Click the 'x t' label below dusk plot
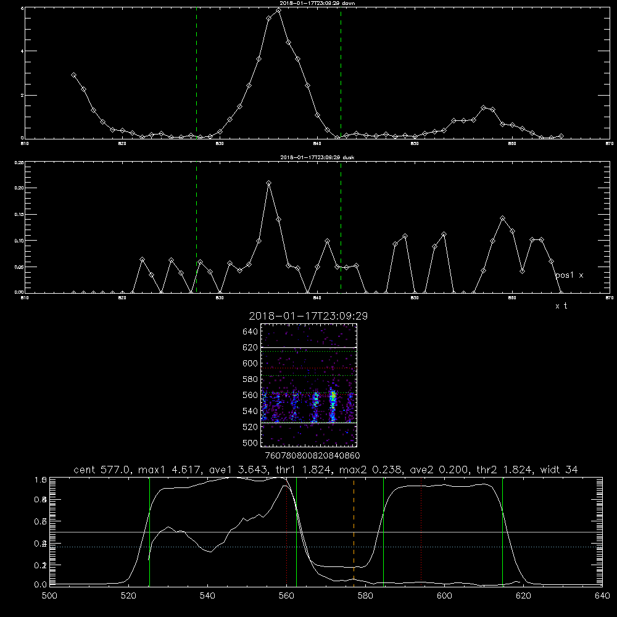 (561, 306)
